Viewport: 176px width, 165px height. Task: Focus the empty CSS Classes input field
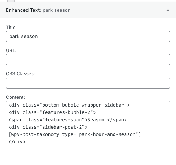88,83
